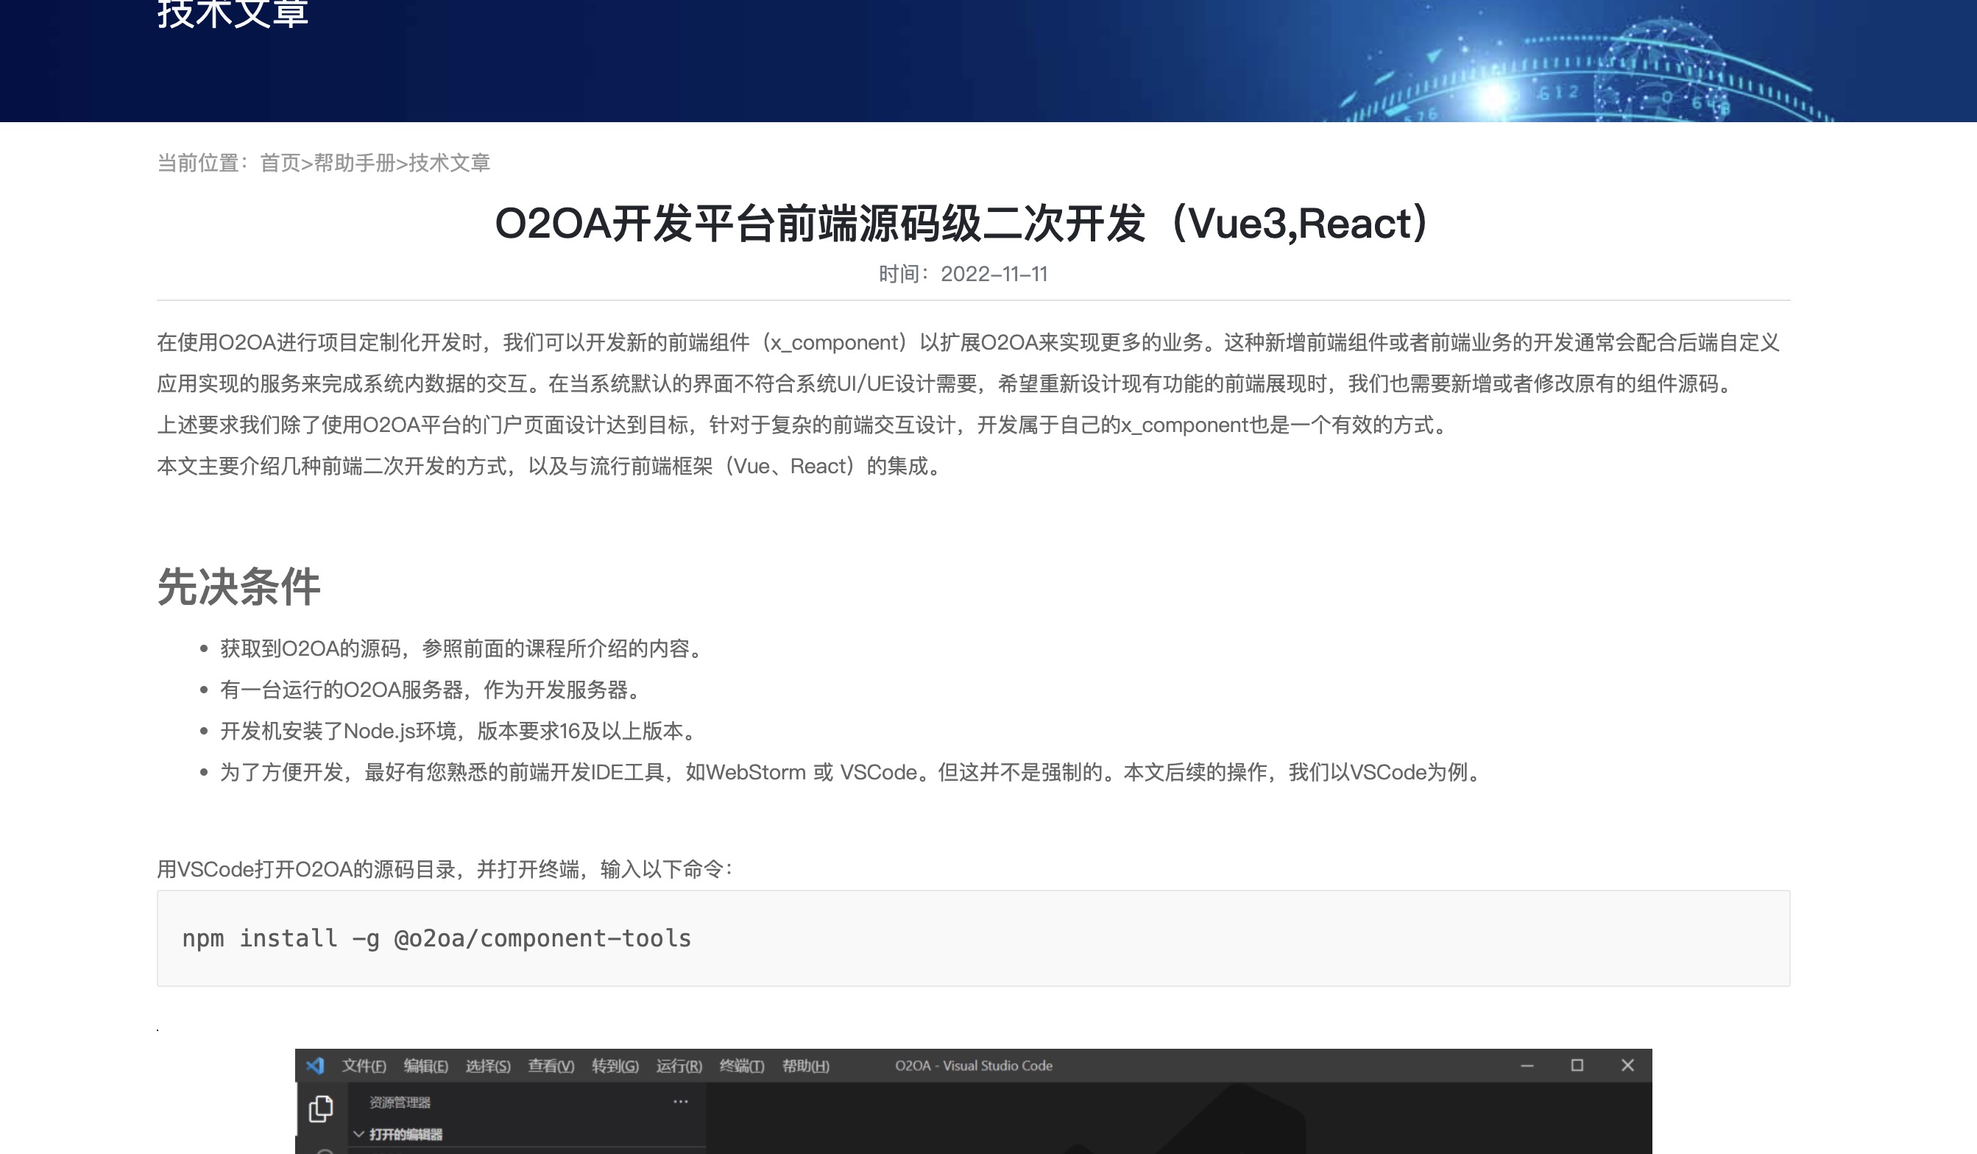Open the 文件(F) menu

tap(364, 1066)
